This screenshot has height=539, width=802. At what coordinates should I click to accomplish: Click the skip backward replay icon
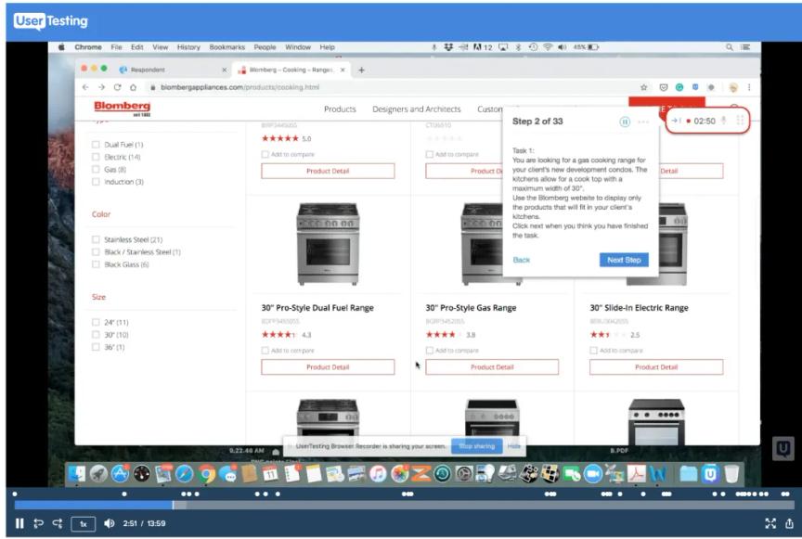pos(38,523)
